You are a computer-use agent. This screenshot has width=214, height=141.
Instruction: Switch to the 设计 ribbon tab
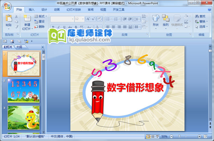click(44, 10)
